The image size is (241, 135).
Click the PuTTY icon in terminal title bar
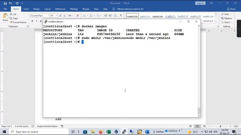(46, 22)
